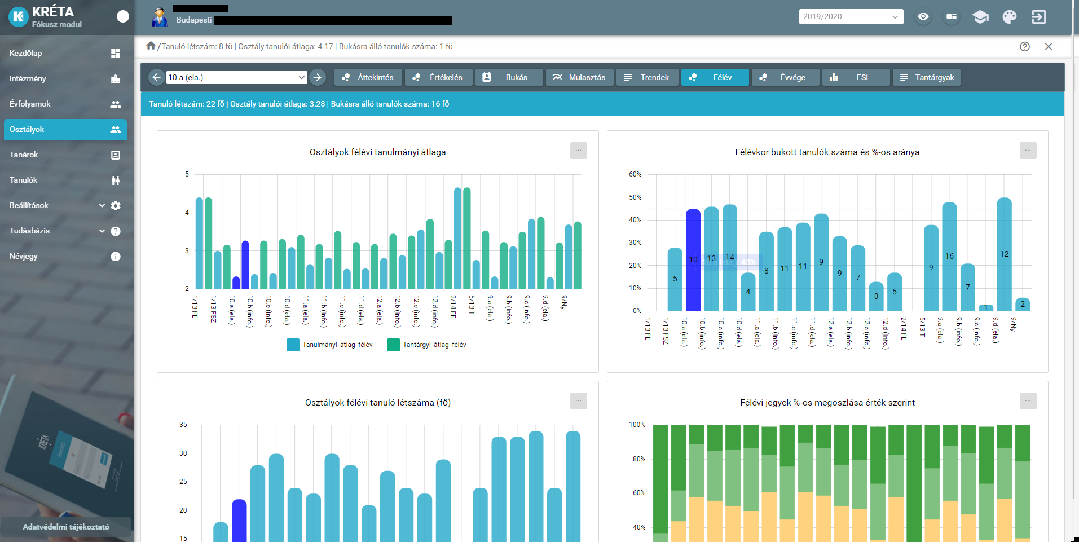The height and width of the screenshot is (542, 1079).
Task: Open the 10.a (ela.) class dropdown
Action: click(237, 77)
